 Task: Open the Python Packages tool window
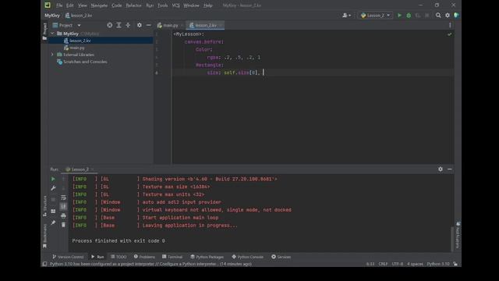pyautogui.click(x=207, y=257)
